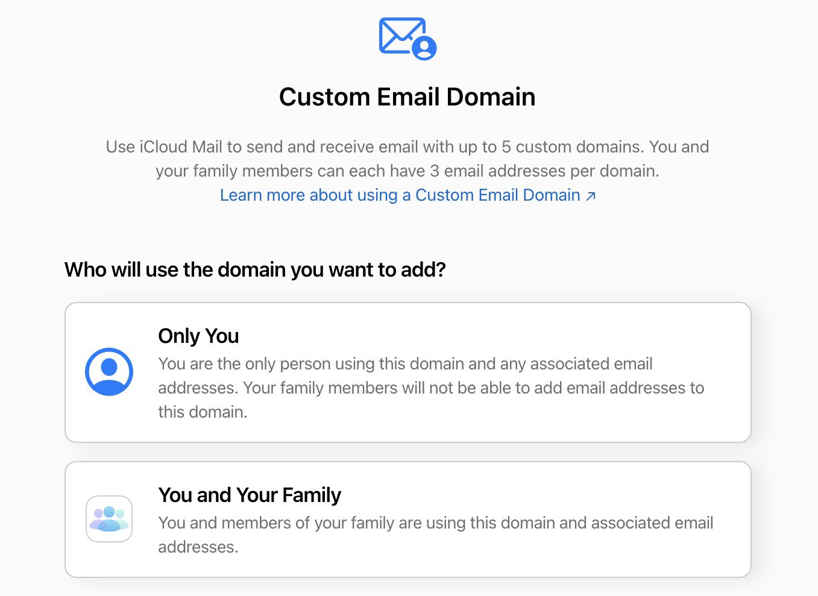Image resolution: width=818 pixels, height=596 pixels.
Task: Click the rounded-square icon with three colored figures
Action: pos(109,519)
